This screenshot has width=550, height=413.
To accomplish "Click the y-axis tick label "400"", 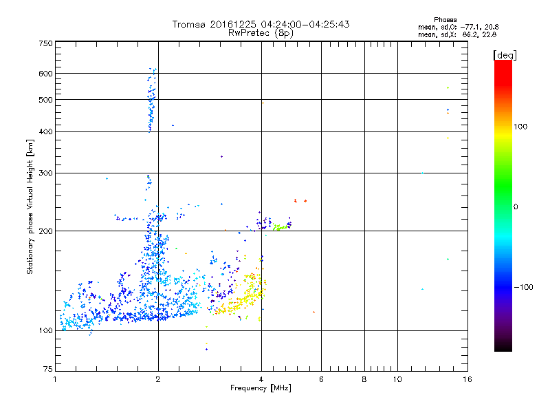I will tap(45, 131).
